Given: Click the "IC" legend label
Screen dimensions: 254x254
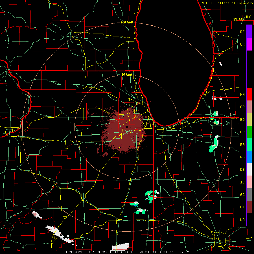Looking at the screenshot, I should (x=242, y=182).
